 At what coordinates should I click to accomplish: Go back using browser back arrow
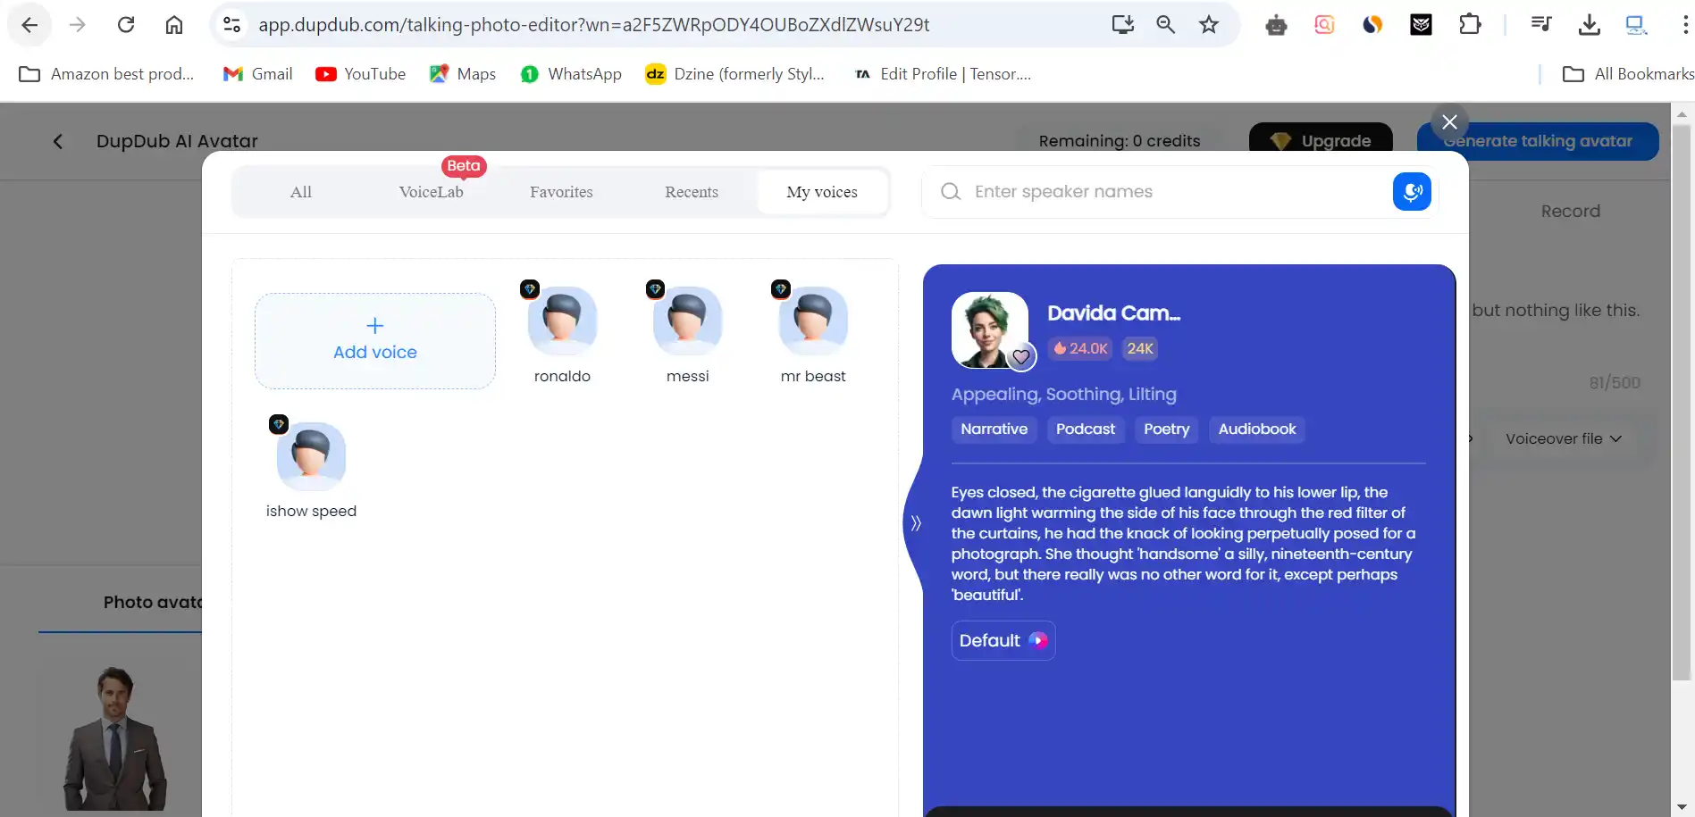29,25
